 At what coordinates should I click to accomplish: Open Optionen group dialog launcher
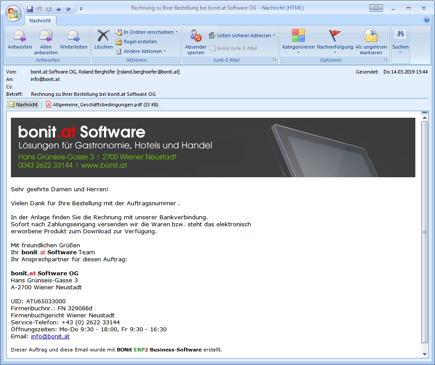(386, 60)
